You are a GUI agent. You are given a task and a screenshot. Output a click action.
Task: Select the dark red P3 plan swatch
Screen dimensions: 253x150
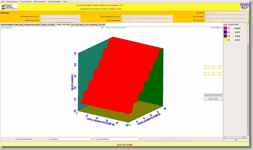225,36
